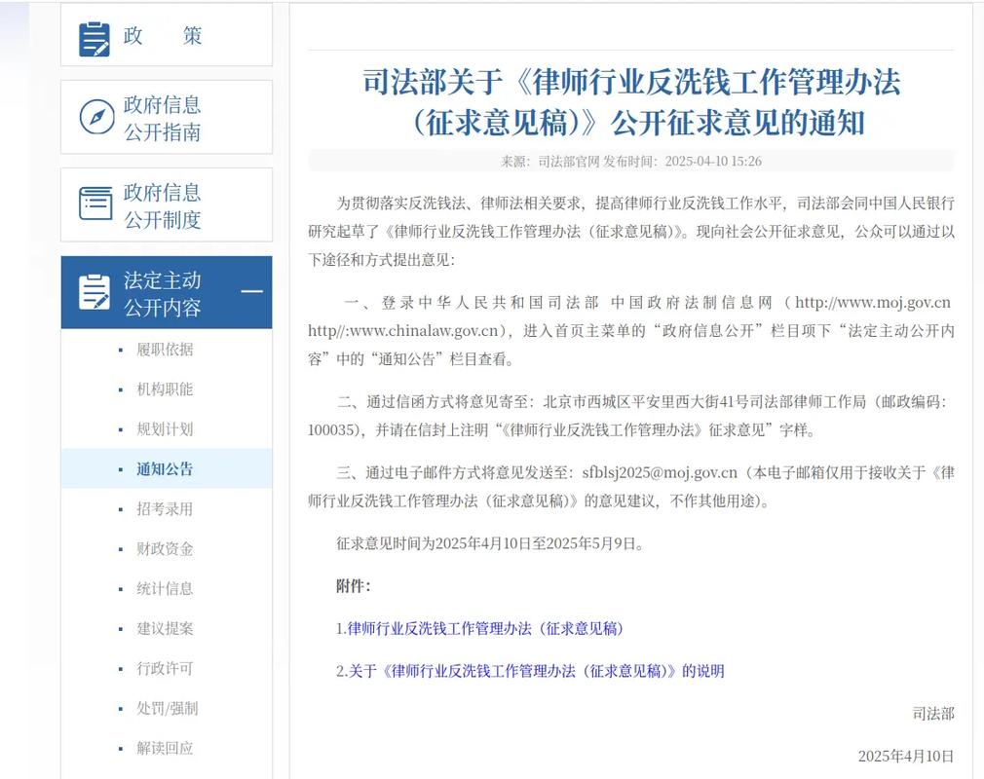
Task: Open the 建议提案 page
Action: (165, 628)
